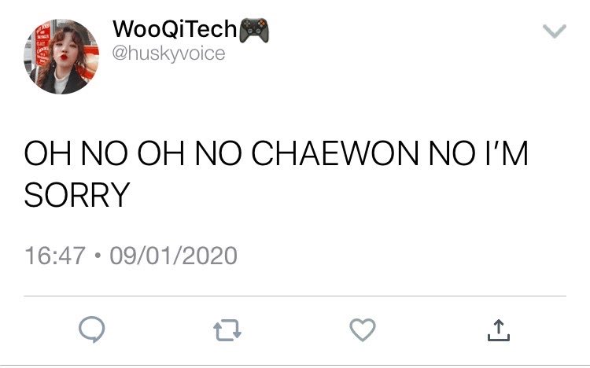Tap the reply speech bubble icon

coord(92,329)
